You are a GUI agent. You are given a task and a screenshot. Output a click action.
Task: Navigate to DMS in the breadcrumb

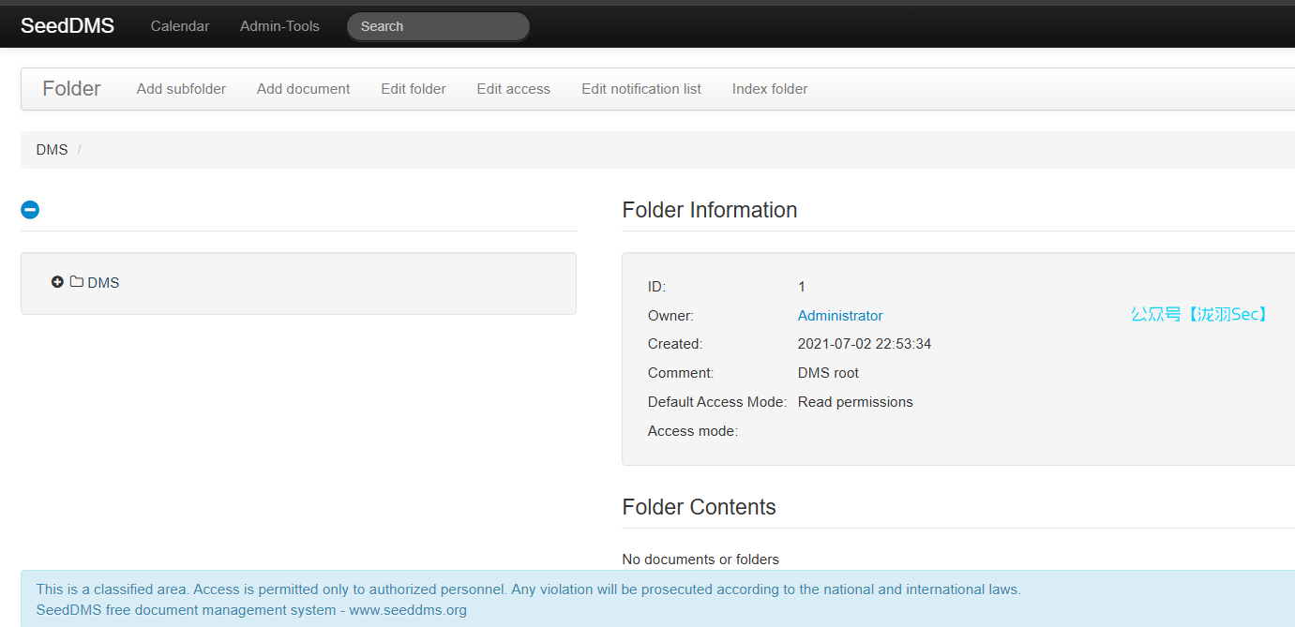coord(53,150)
